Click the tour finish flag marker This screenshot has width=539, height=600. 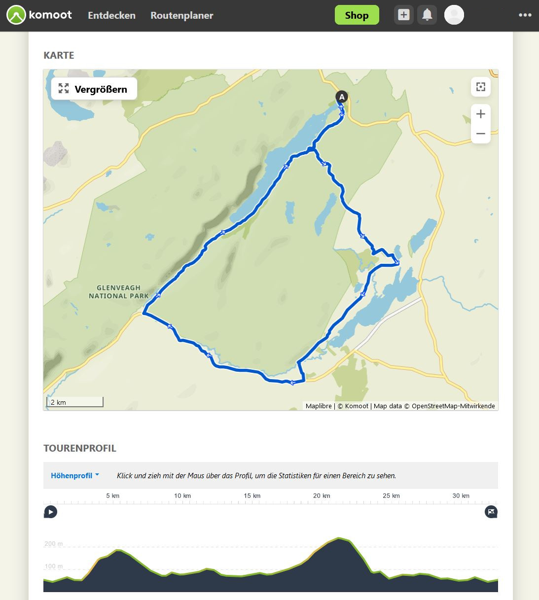(491, 512)
